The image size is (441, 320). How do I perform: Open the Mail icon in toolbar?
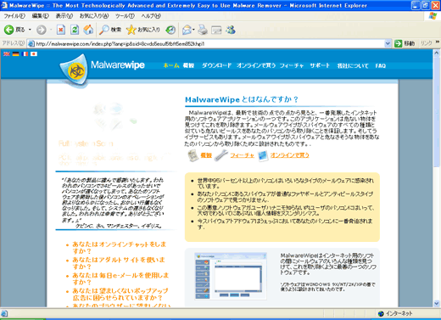coord(187,30)
